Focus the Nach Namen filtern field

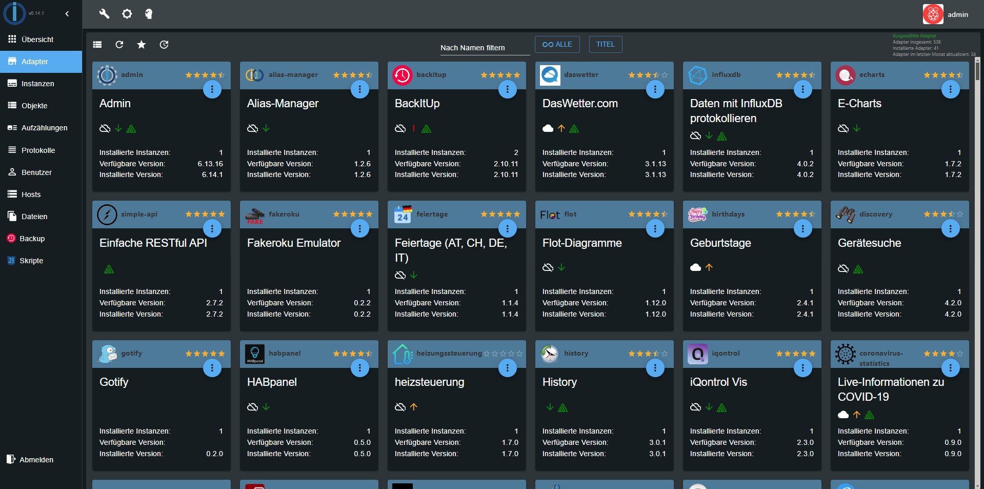pos(485,48)
